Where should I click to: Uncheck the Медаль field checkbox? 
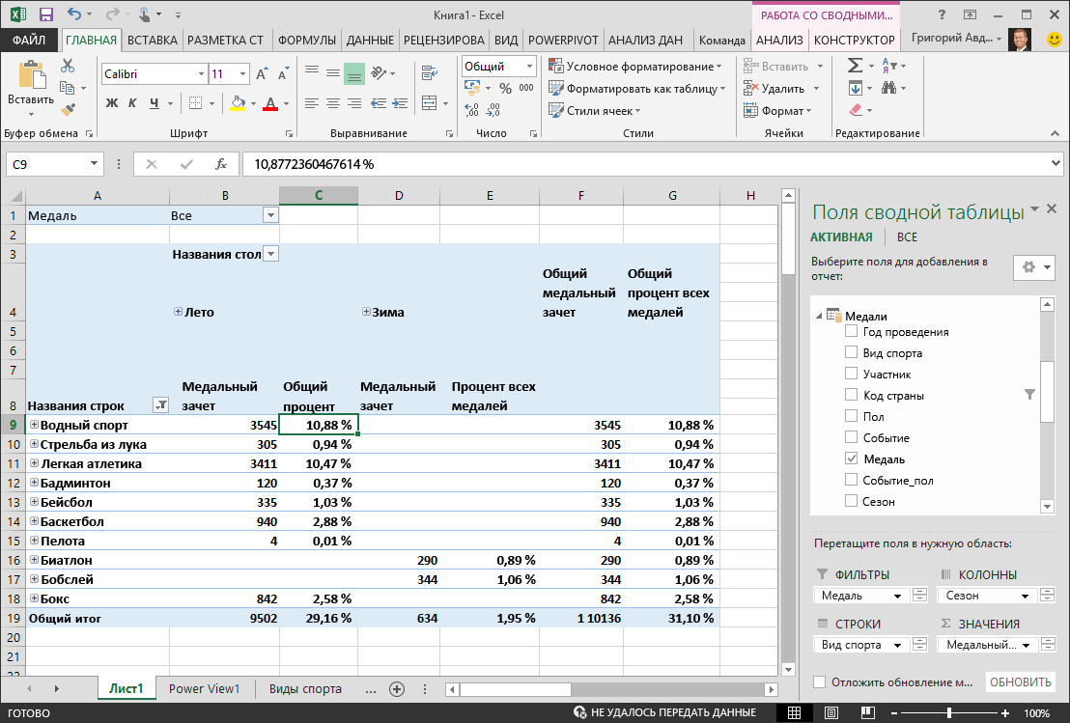[x=851, y=459]
